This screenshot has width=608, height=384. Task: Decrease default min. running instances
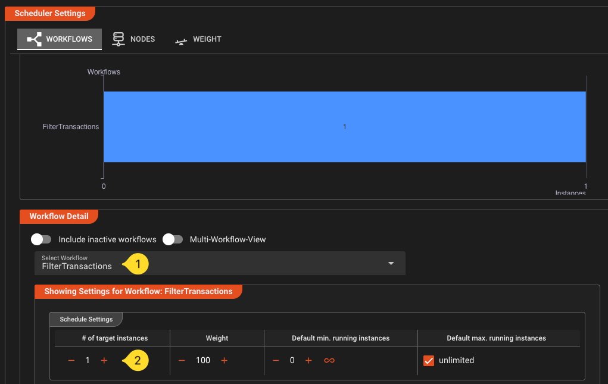276,361
